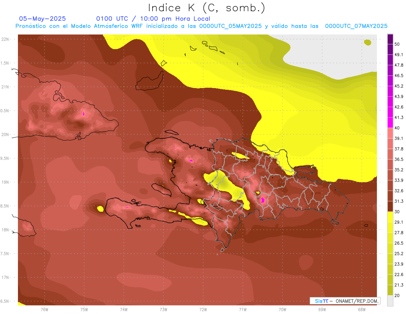Click the colorbar value 39.1
The image size is (406, 314).
point(399,138)
